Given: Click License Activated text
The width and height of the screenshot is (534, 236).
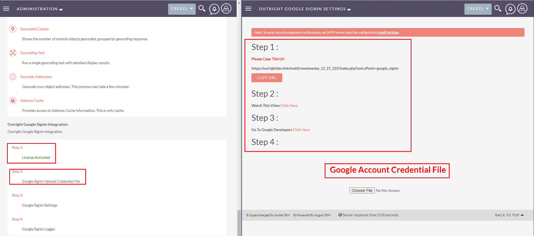Looking at the screenshot, I should [x=36, y=157].
